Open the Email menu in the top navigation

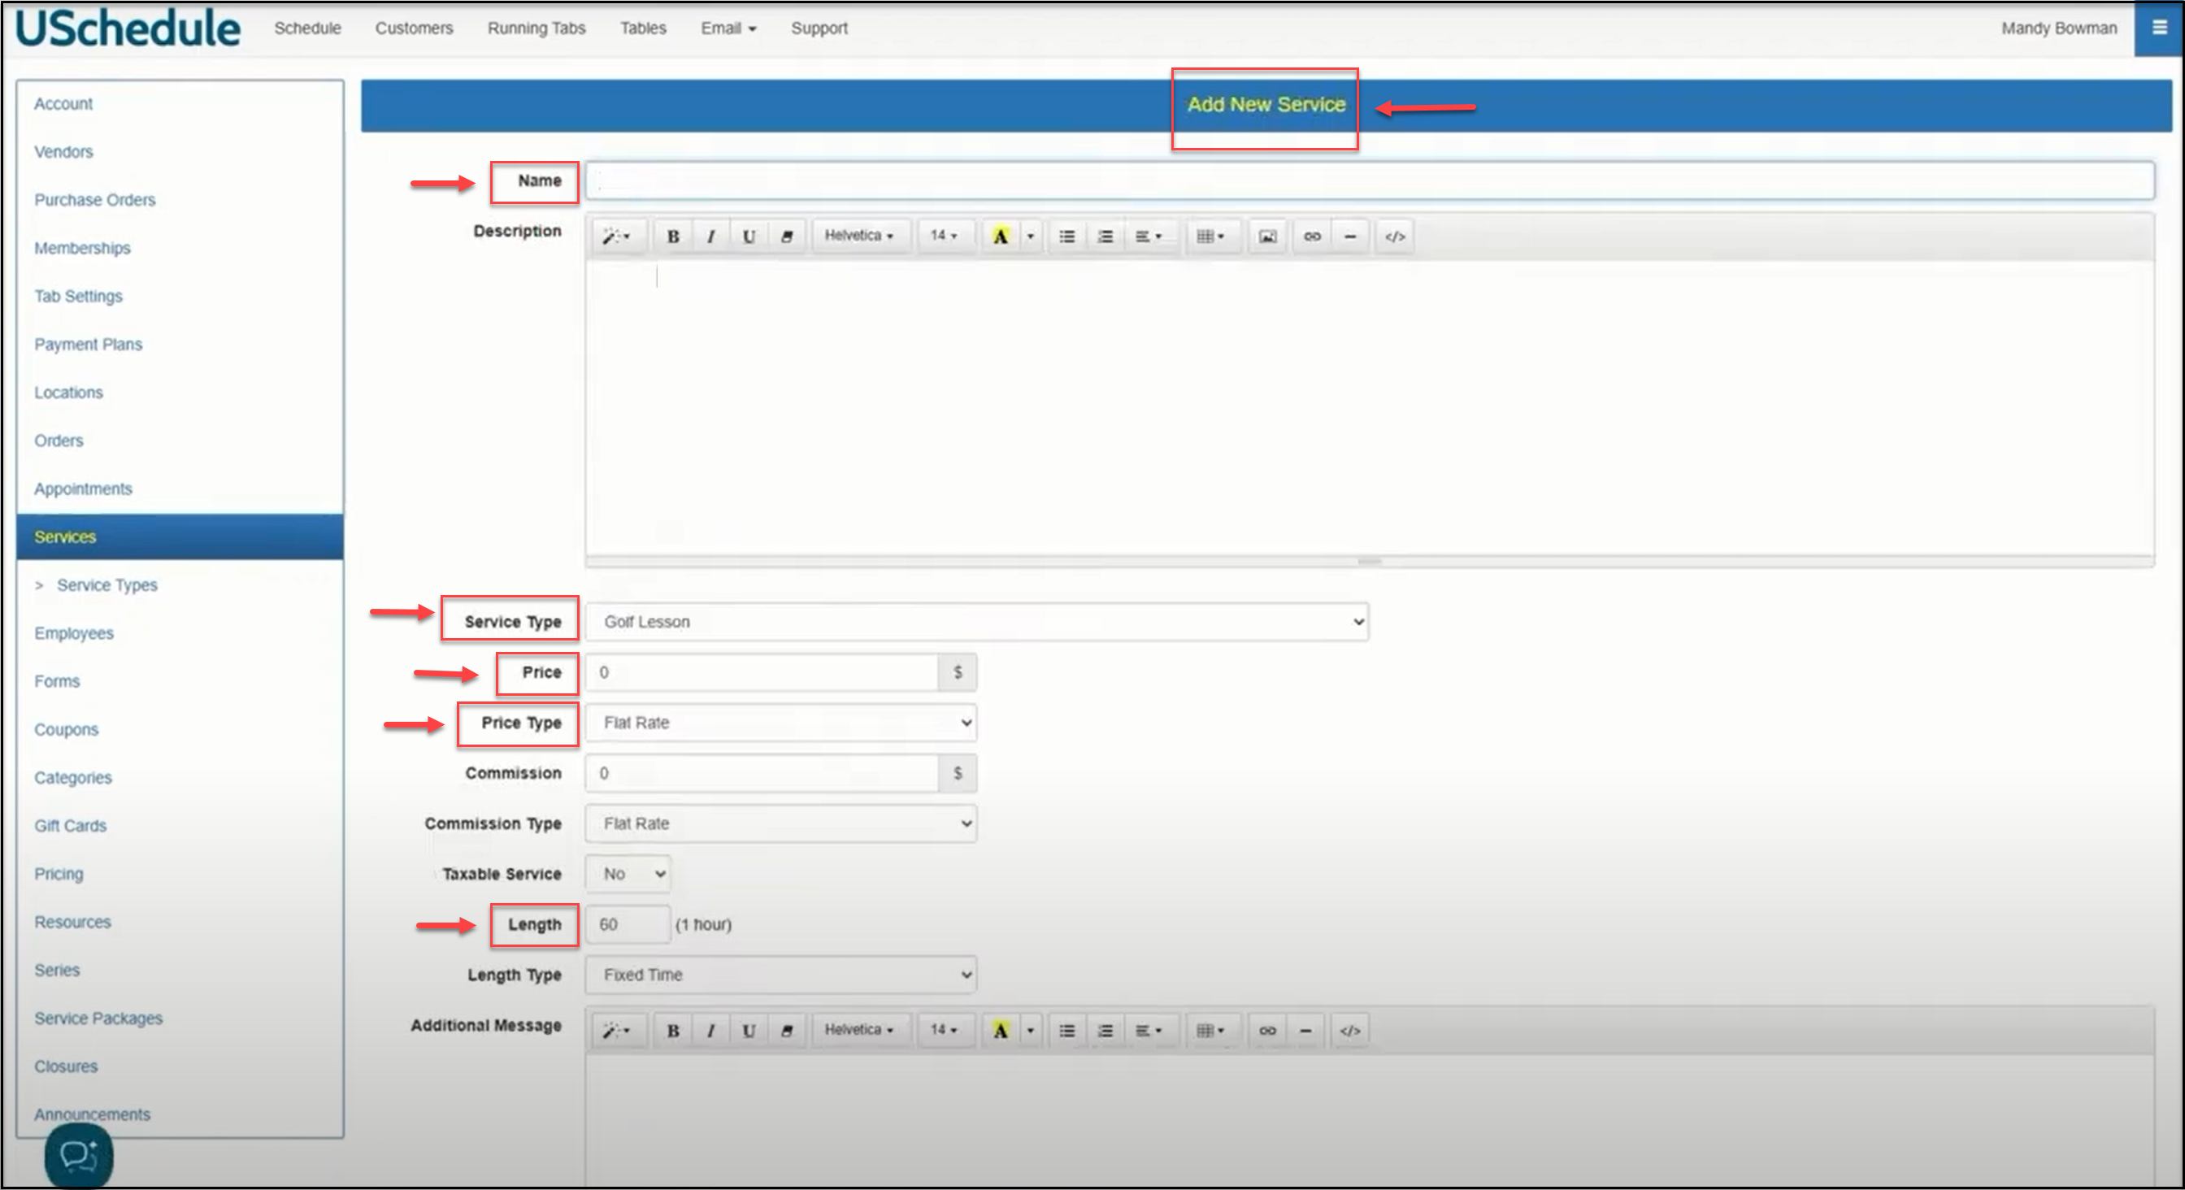click(x=728, y=28)
